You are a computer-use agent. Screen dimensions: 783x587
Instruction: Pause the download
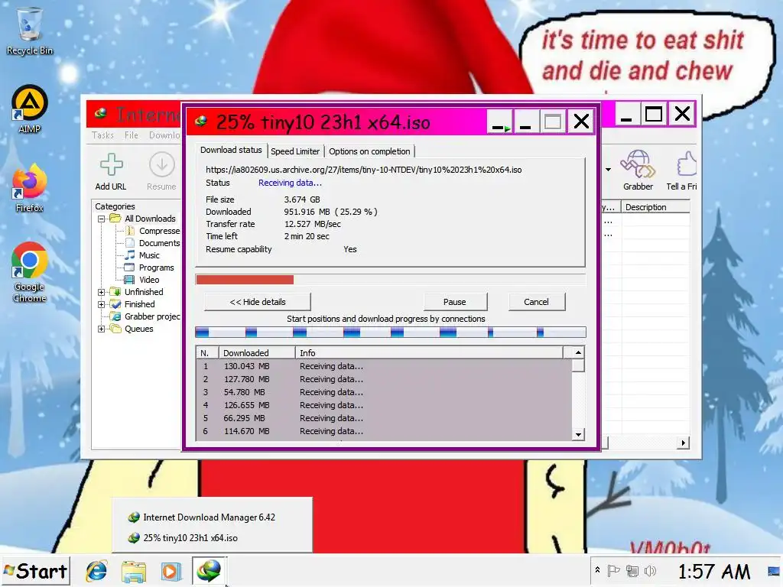point(455,302)
